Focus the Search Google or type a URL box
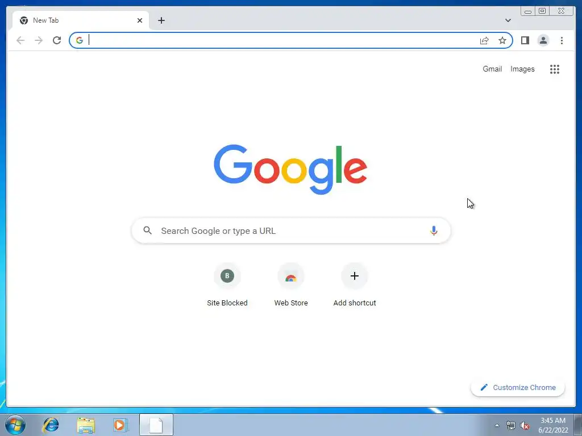Screen dimensions: 582x436 pos(291,230)
